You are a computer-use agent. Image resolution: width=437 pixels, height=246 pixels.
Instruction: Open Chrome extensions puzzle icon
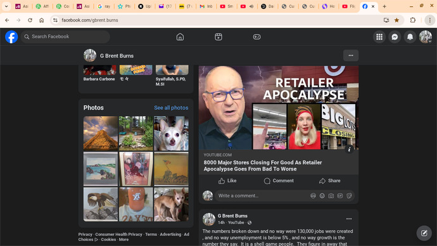click(413, 20)
